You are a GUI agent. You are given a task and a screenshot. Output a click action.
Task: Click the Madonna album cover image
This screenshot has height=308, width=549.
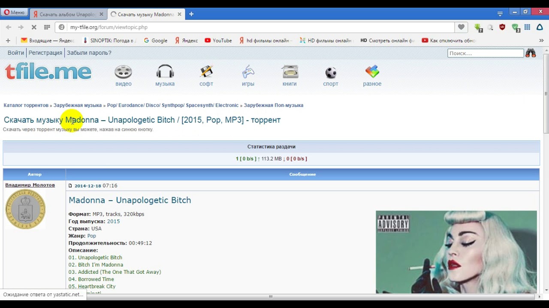pyautogui.click(x=456, y=252)
